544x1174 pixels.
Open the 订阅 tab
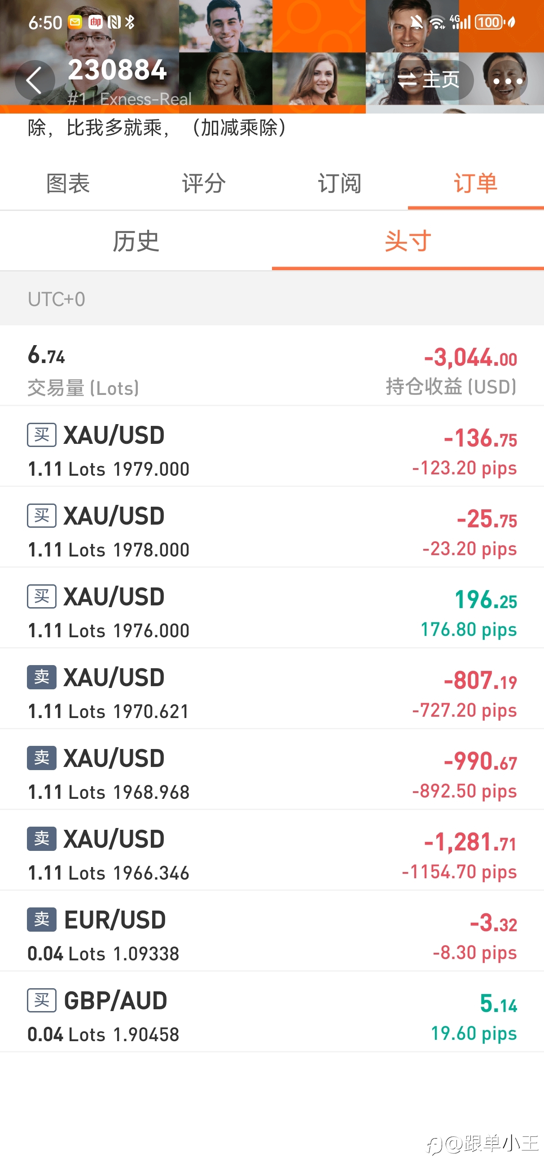point(340,183)
